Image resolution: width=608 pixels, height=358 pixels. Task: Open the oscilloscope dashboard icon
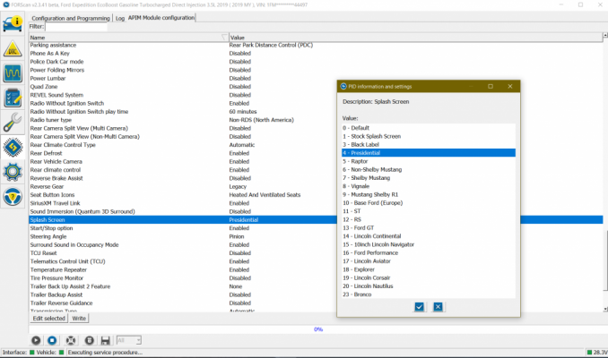click(x=13, y=73)
